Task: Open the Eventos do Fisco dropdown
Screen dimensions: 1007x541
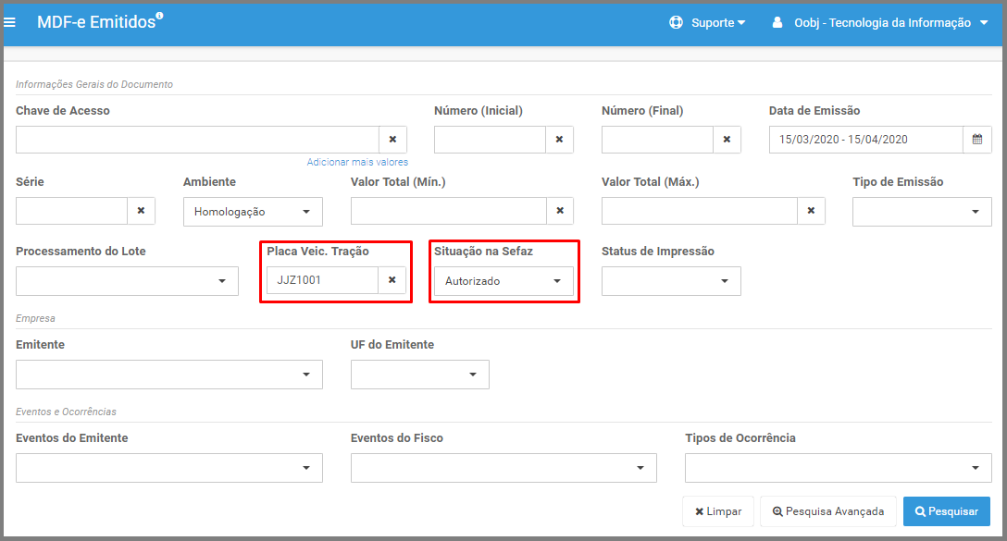Action: click(503, 468)
